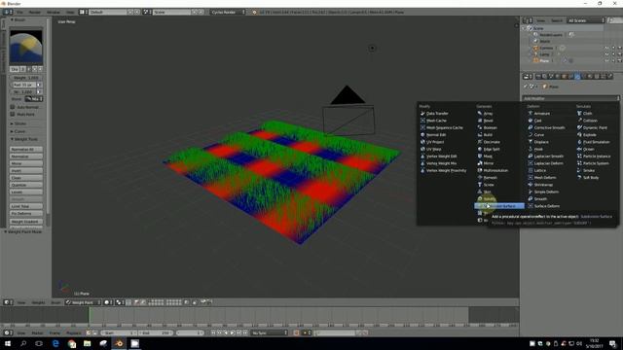Viewport: 623px width, 350px height.
Task: Click the Clean weights button
Action: pos(26,178)
